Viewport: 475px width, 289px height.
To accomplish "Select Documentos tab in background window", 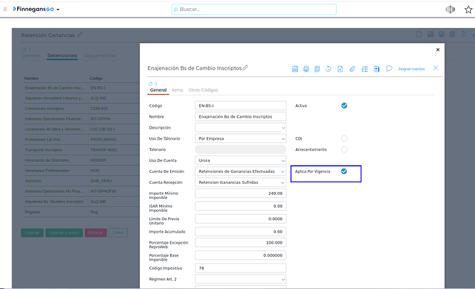I will point(100,56).
